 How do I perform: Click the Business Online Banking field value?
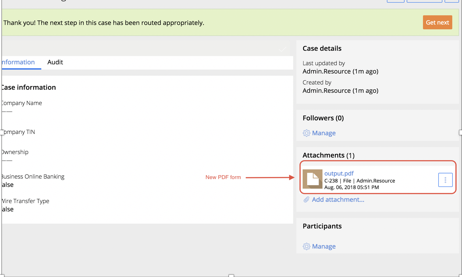click(8, 185)
